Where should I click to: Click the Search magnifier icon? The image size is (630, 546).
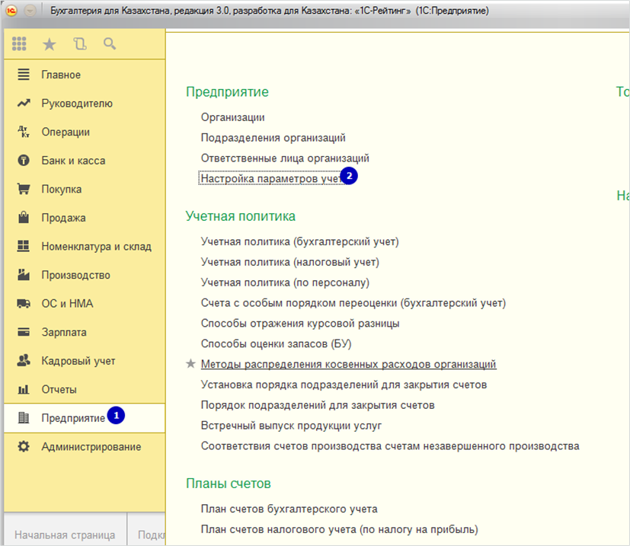[110, 43]
